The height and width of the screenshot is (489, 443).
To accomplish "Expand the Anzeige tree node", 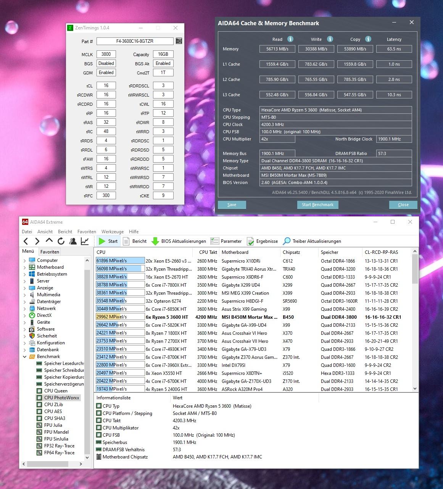I will 25,288.
